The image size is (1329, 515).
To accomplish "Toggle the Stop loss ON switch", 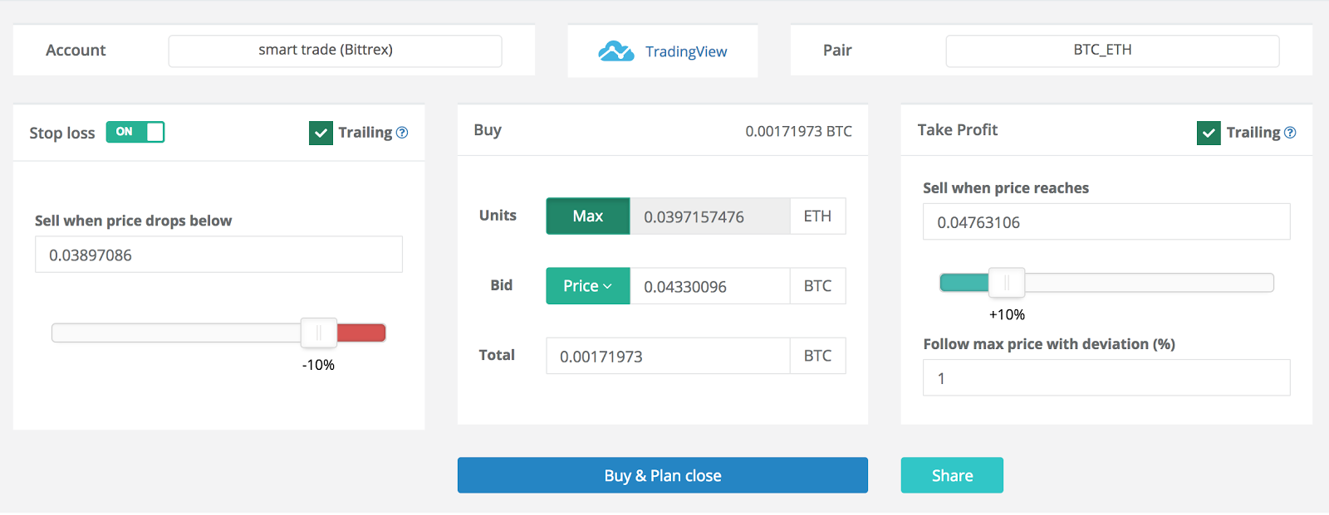I will [x=135, y=132].
